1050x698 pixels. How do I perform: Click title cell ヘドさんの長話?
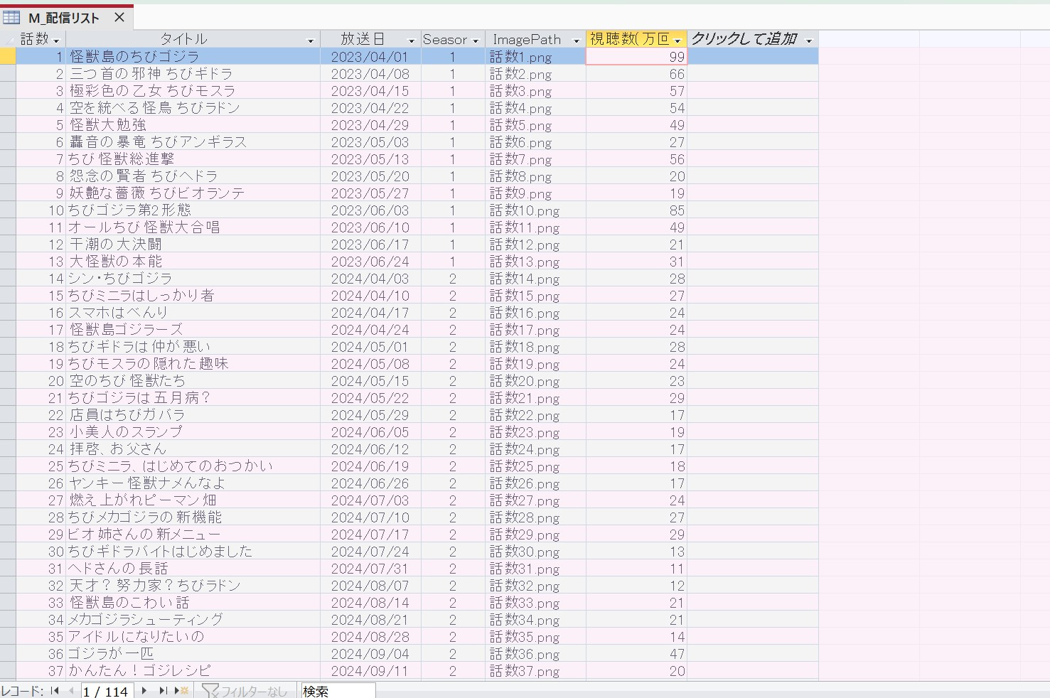pos(193,568)
